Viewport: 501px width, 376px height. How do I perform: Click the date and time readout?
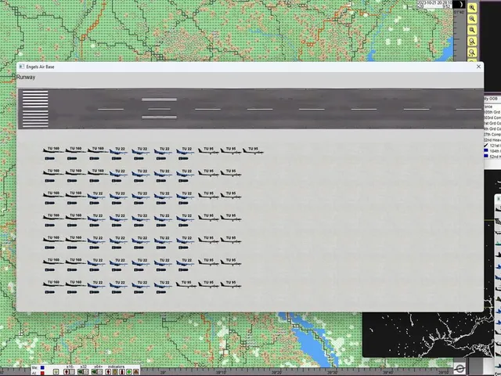[434, 4]
